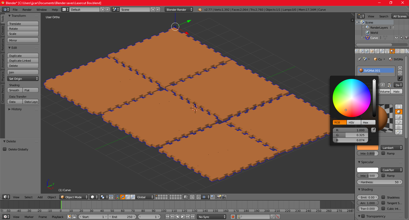The image size is (409, 220).
Task: Open the Scene properties tab icon
Action: pyautogui.click(x=362, y=51)
